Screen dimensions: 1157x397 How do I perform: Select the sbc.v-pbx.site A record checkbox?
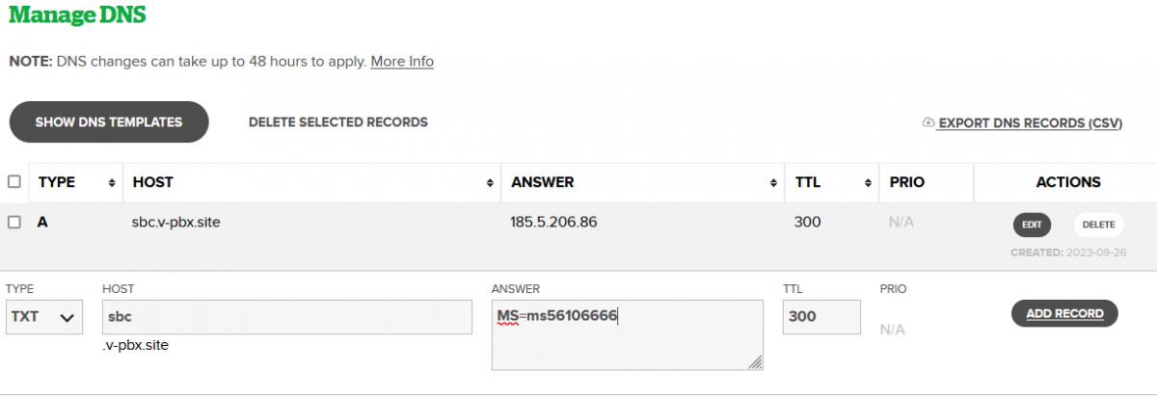pos(14,222)
